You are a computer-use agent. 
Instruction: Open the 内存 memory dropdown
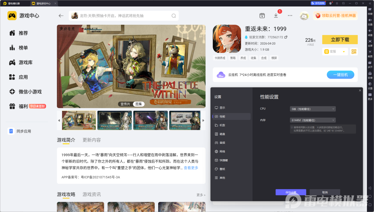pos(313,120)
